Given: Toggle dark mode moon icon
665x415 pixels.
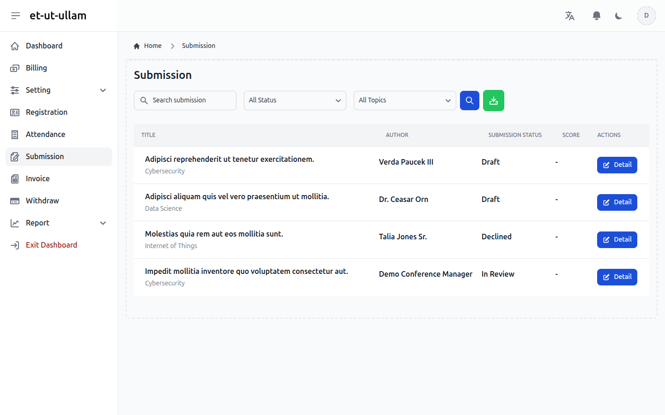Looking at the screenshot, I should point(619,16).
